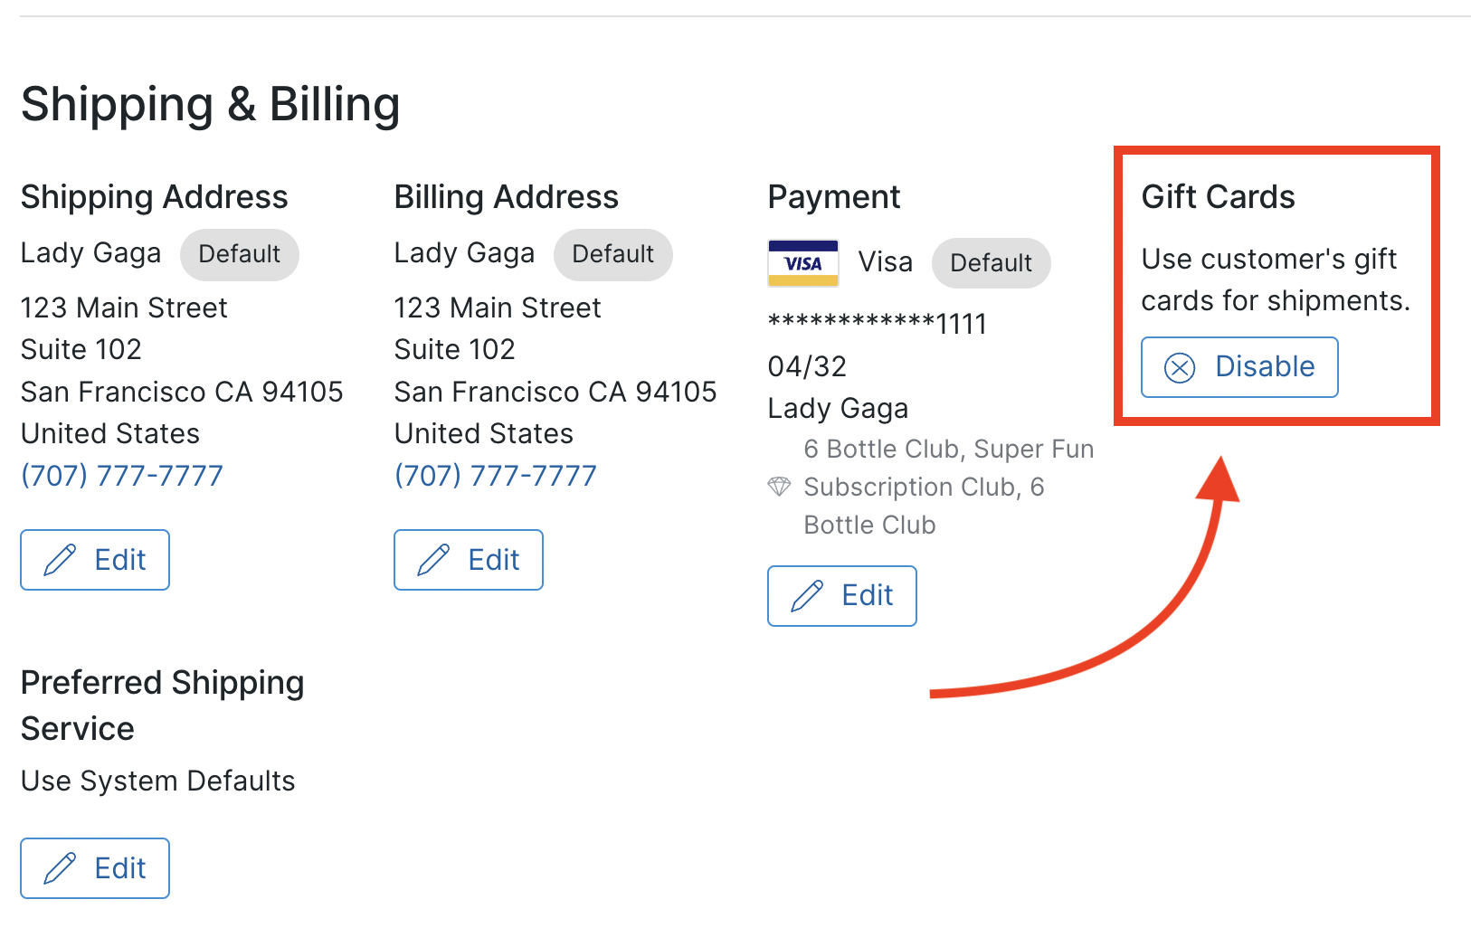Viewport: 1471px width, 928px height.
Task: Edit the Visa payment method
Action: (x=842, y=596)
